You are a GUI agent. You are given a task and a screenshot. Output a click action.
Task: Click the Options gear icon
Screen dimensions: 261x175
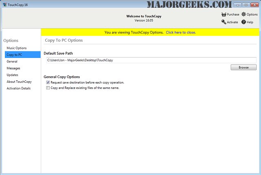(x=243, y=14)
